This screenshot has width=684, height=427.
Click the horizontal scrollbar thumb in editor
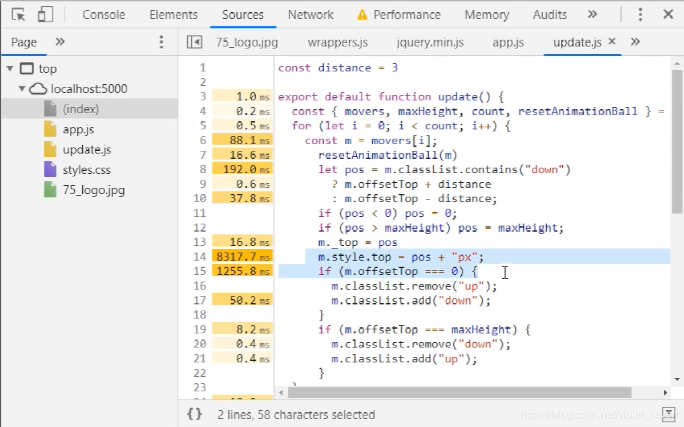pyautogui.click(x=459, y=393)
